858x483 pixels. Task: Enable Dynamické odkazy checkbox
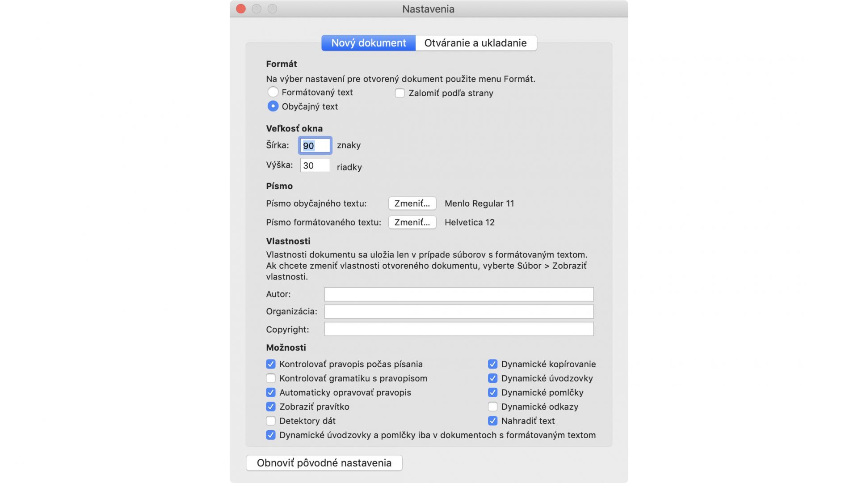(x=492, y=407)
